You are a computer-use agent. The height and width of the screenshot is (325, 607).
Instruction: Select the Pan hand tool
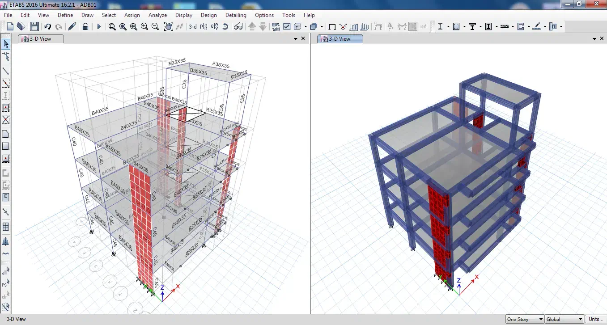tap(168, 26)
